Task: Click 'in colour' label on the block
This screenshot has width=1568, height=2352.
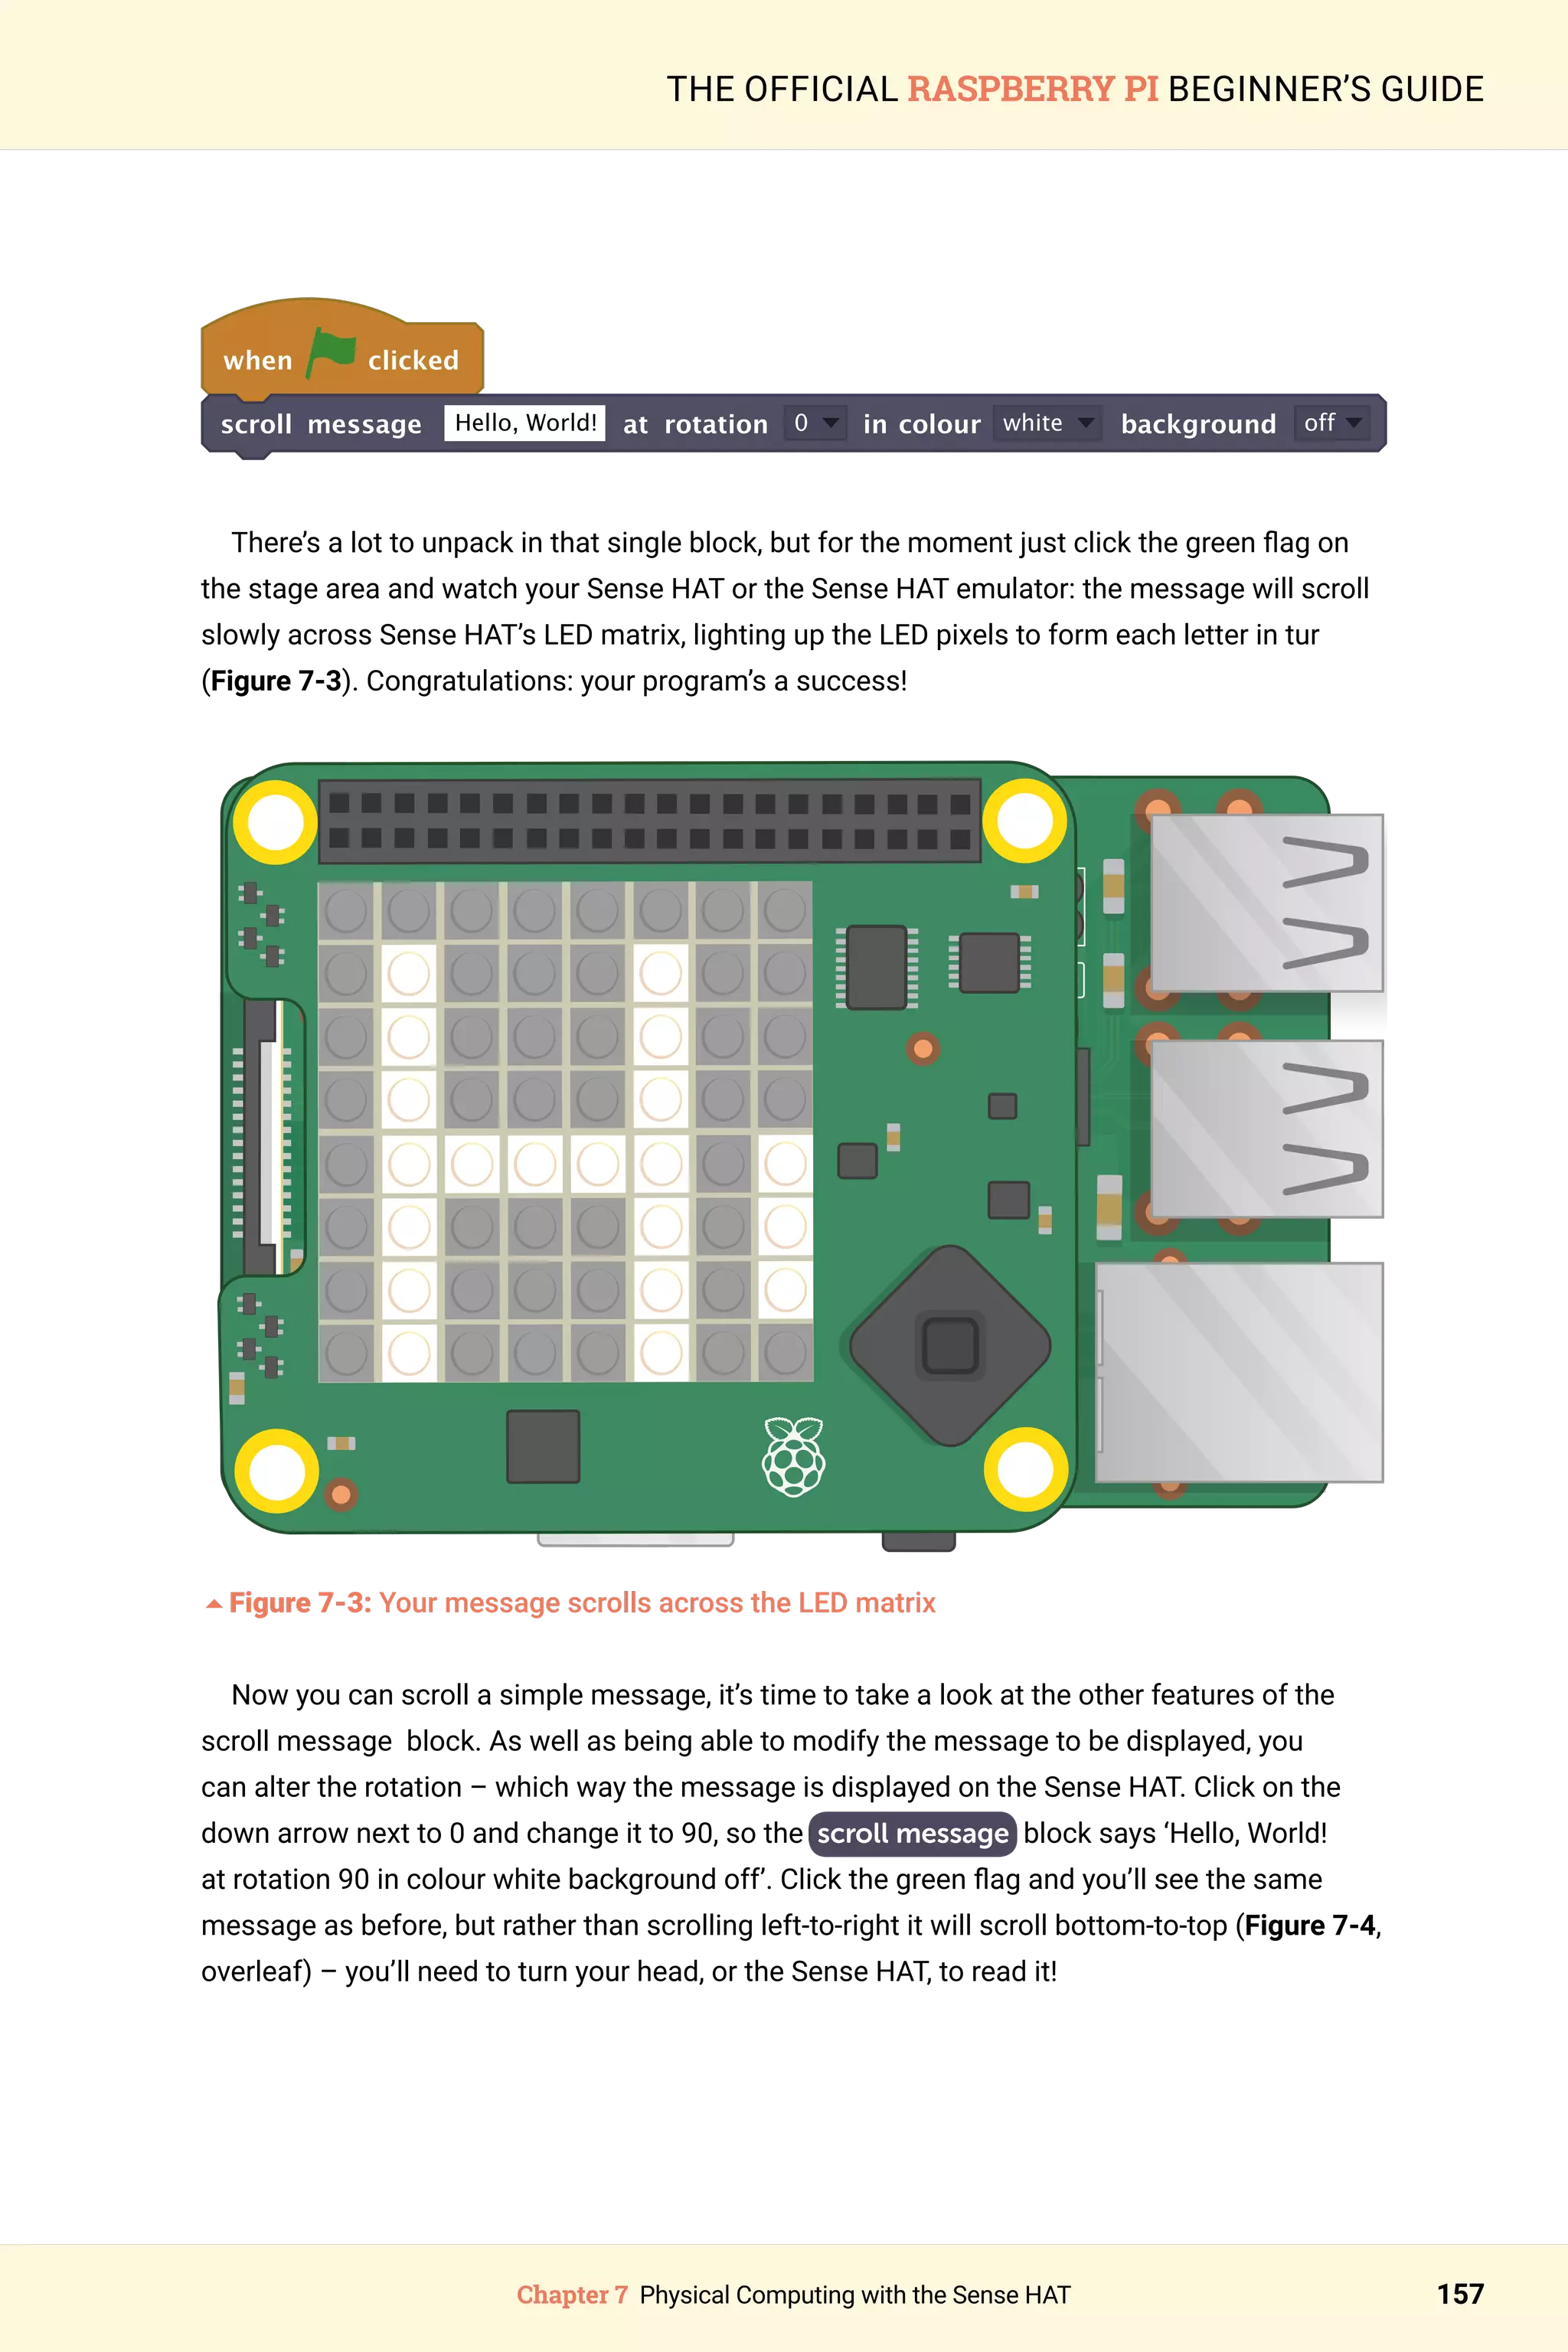Action: point(922,424)
